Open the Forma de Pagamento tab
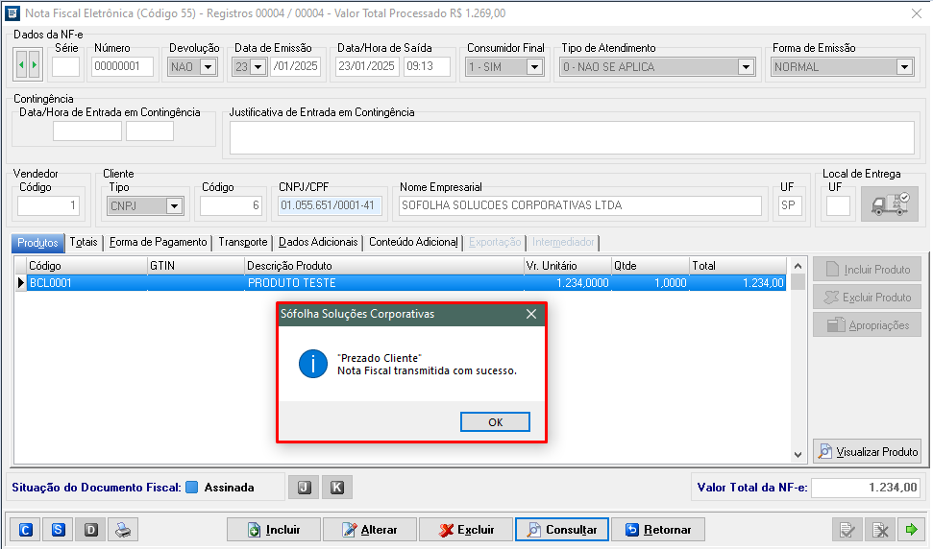The width and height of the screenshot is (933, 549). point(158,242)
